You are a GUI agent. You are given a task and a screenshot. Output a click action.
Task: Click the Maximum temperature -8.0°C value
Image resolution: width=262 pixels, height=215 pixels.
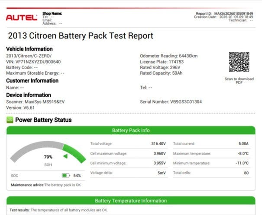pos(243,153)
